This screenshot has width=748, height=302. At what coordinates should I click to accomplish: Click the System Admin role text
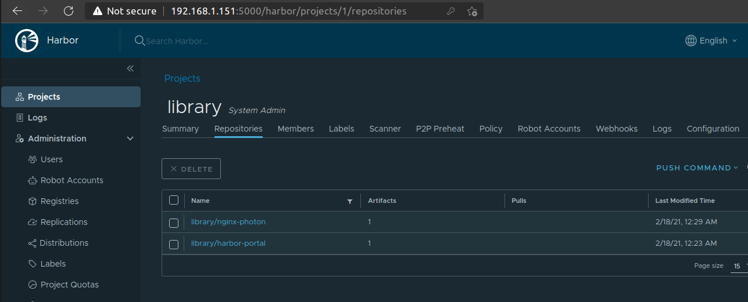tap(257, 110)
